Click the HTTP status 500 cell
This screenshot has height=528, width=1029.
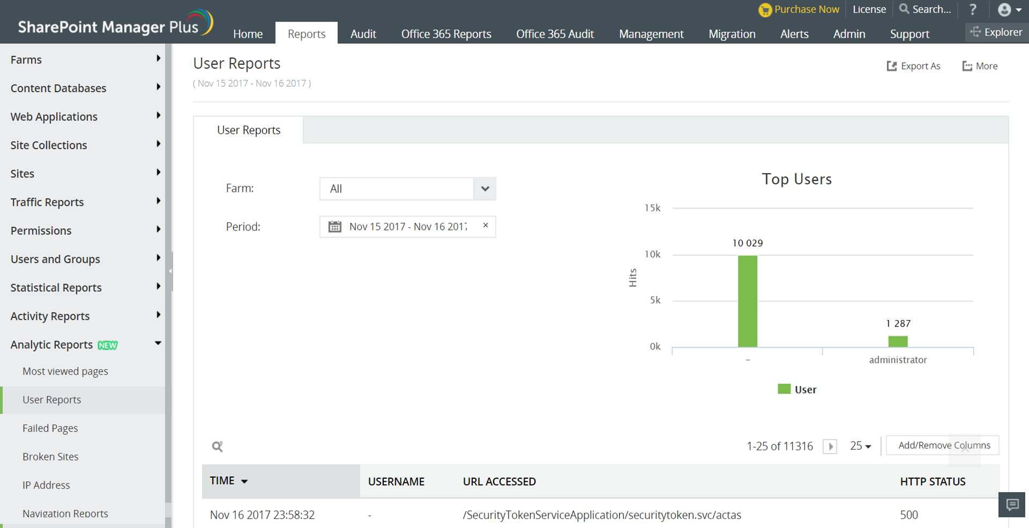(x=909, y=515)
